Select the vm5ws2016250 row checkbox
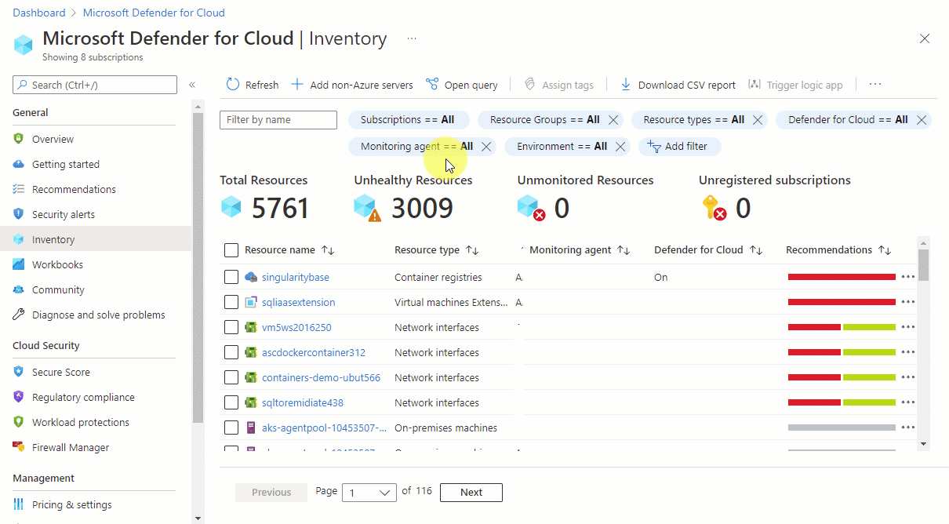 (x=231, y=327)
